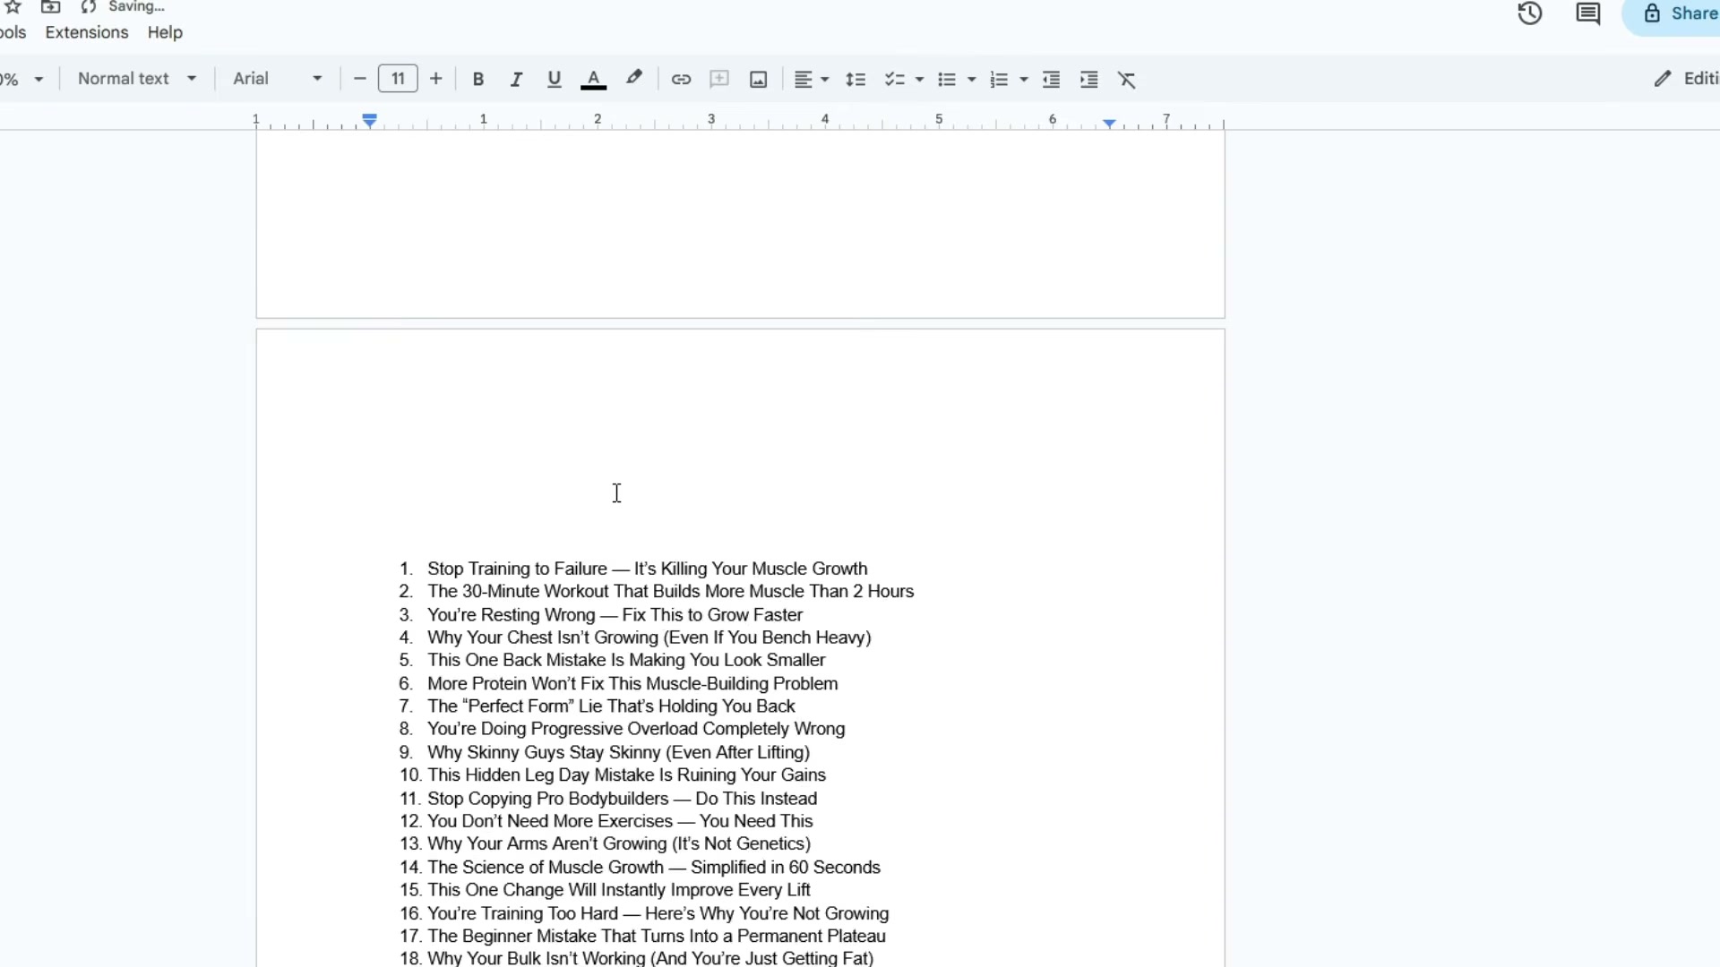
Task: Open the text color picker
Action: pyautogui.click(x=593, y=79)
